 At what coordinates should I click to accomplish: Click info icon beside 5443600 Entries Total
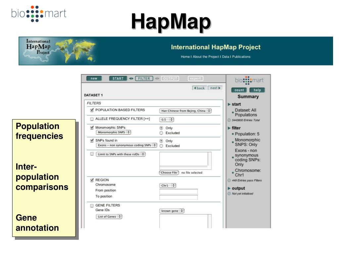pos(229,120)
